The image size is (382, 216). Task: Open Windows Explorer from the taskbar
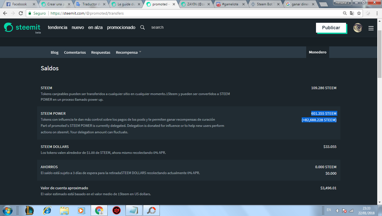64,210
